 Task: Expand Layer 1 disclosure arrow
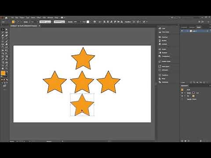188,31
